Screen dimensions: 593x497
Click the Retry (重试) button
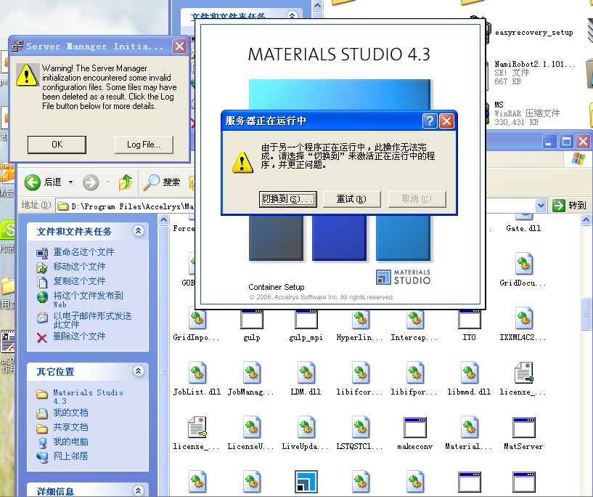pos(352,199)
